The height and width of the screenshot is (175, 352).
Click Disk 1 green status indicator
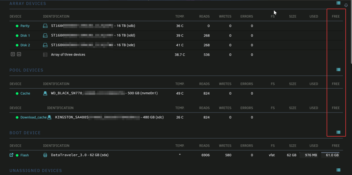click(x=17, y=35)
